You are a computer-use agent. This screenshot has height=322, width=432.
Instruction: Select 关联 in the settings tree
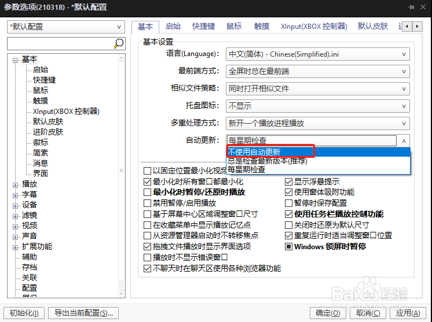(30, 277)
